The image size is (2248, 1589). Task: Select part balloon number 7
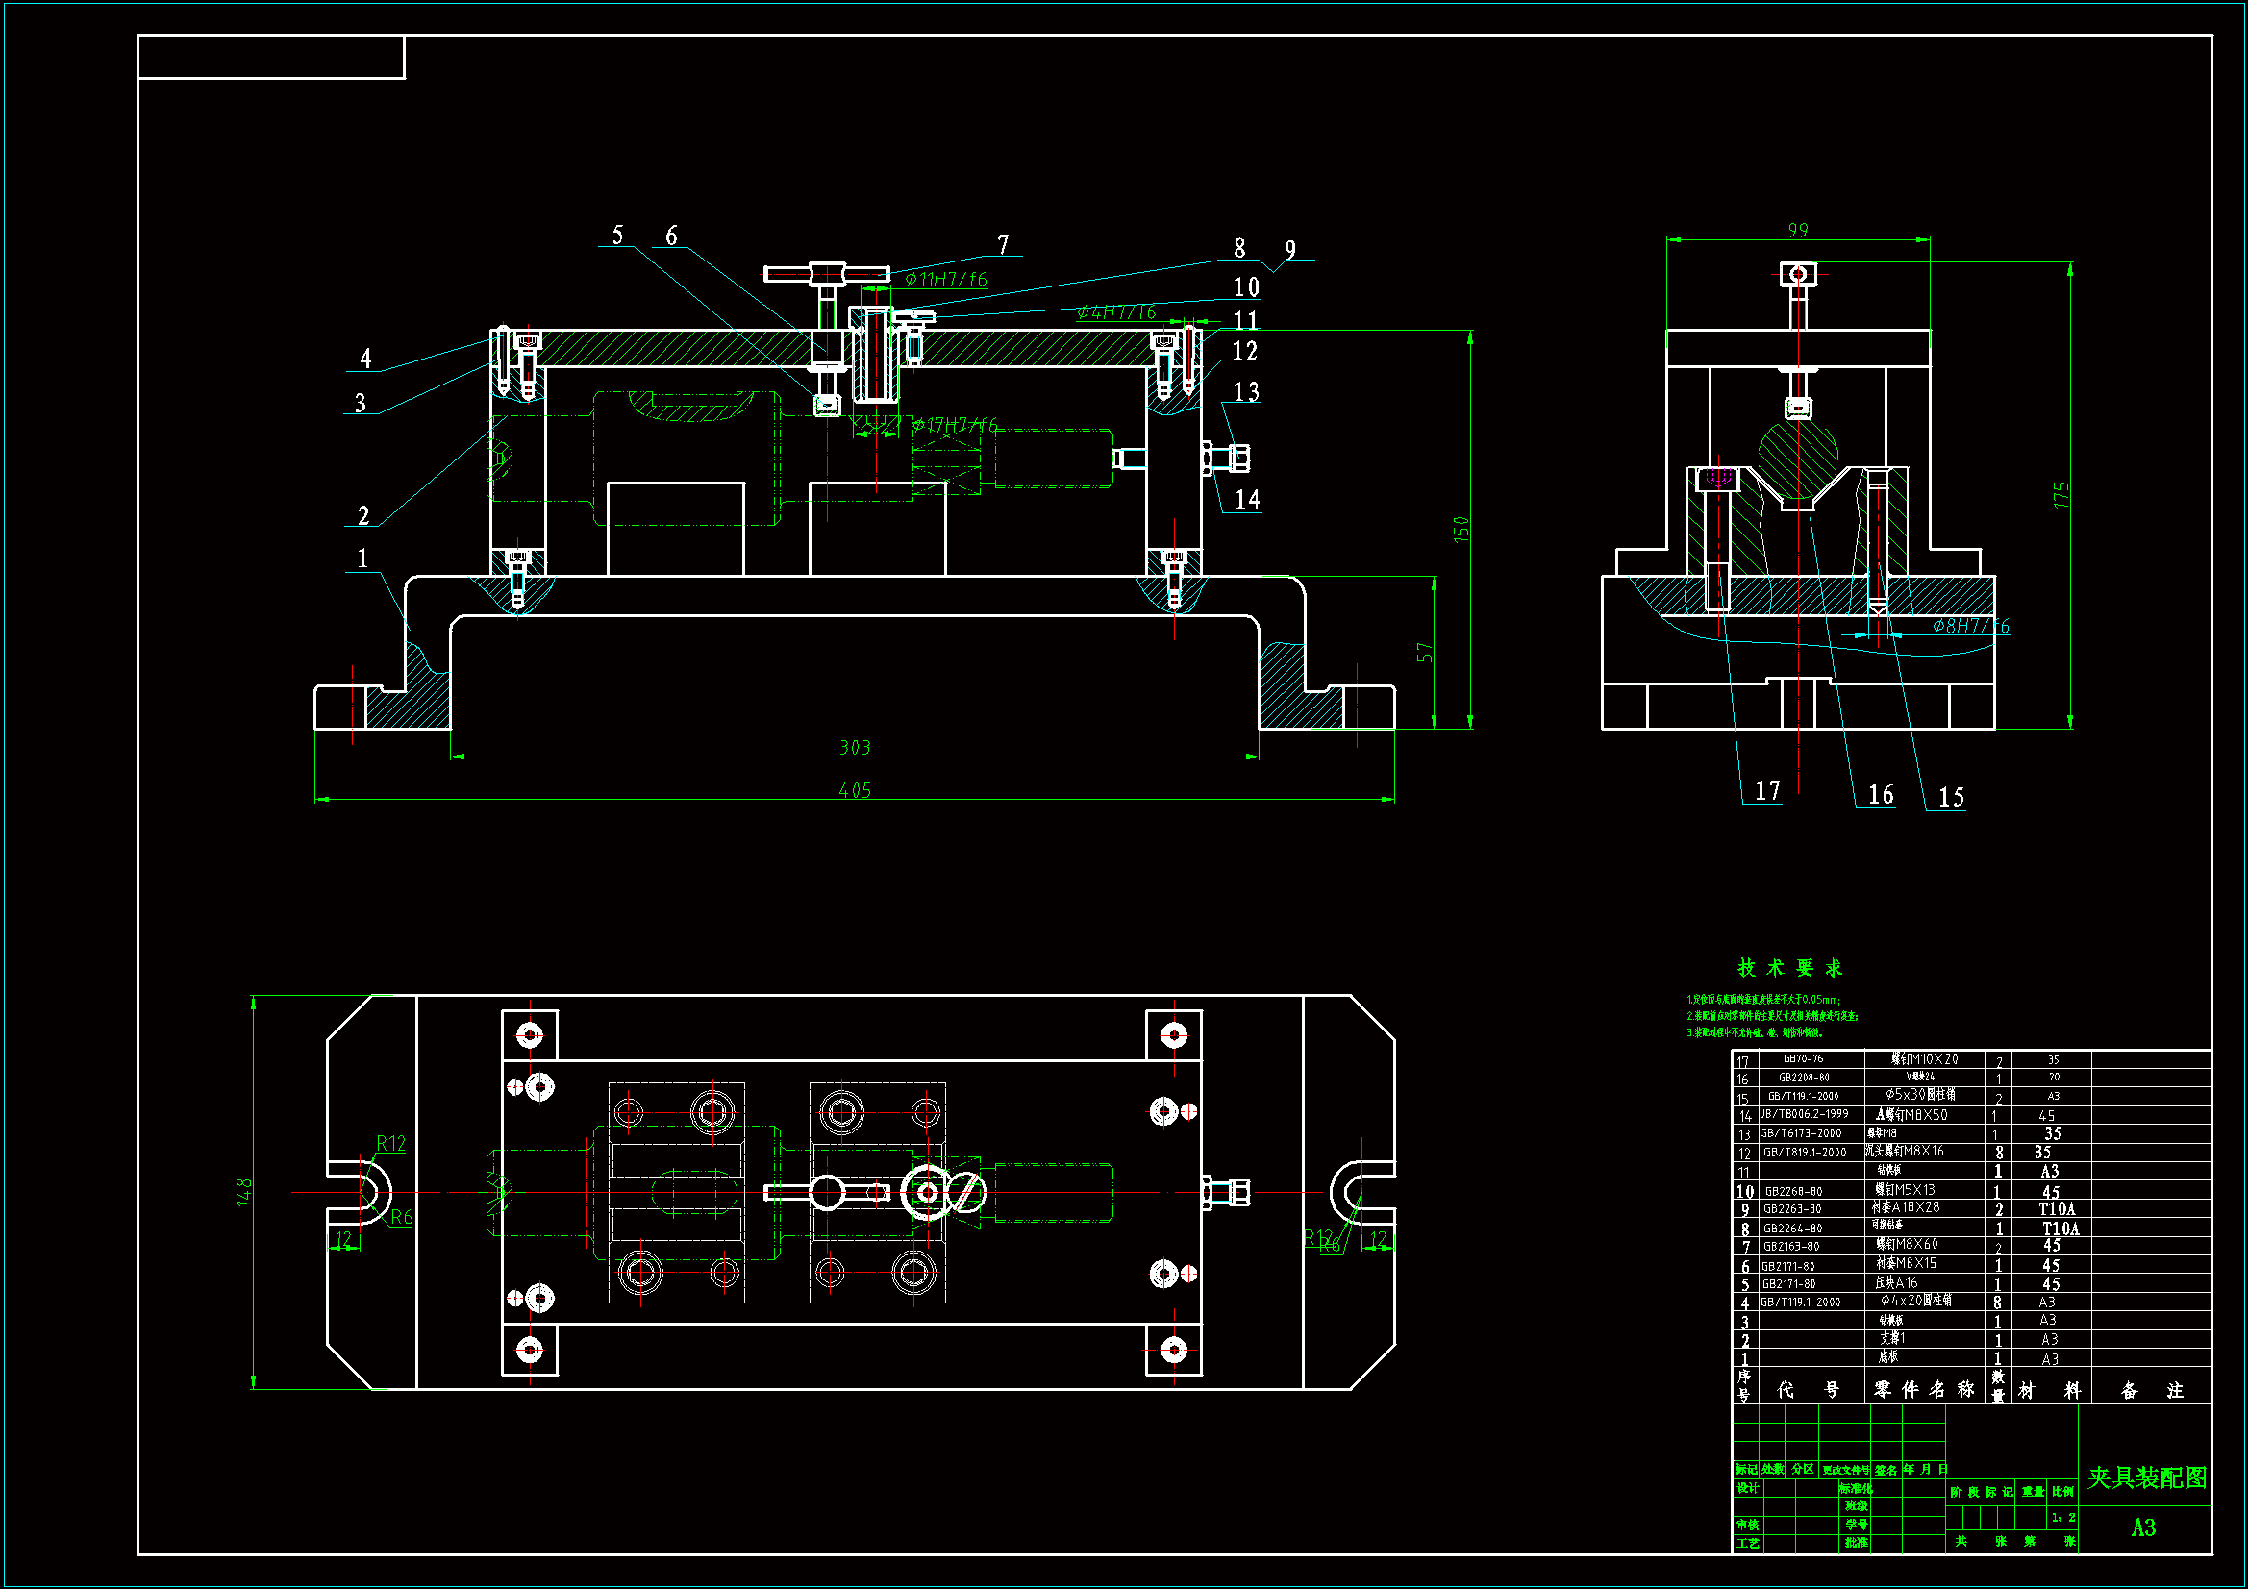click(x=1003, y=244)
